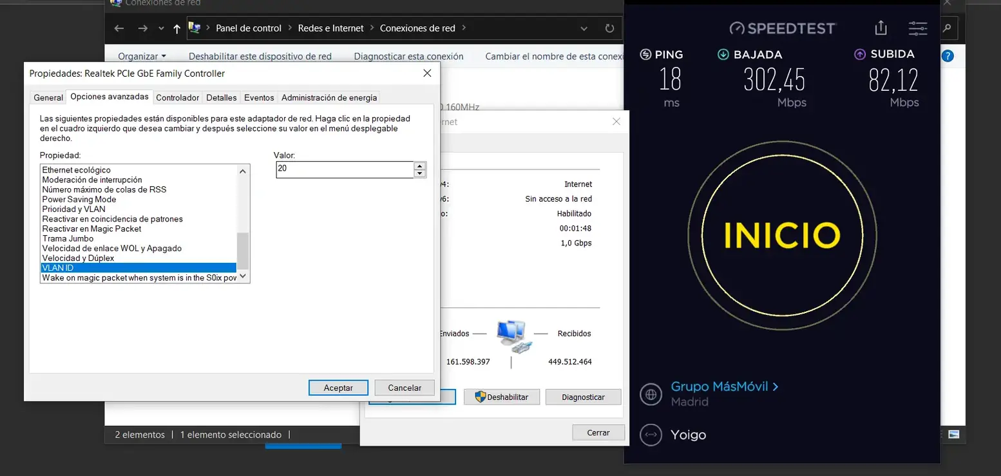Expand chevron after Redes e Internet breadcrumb
This screenshot has height=476, width=1001.
point(372,28)
